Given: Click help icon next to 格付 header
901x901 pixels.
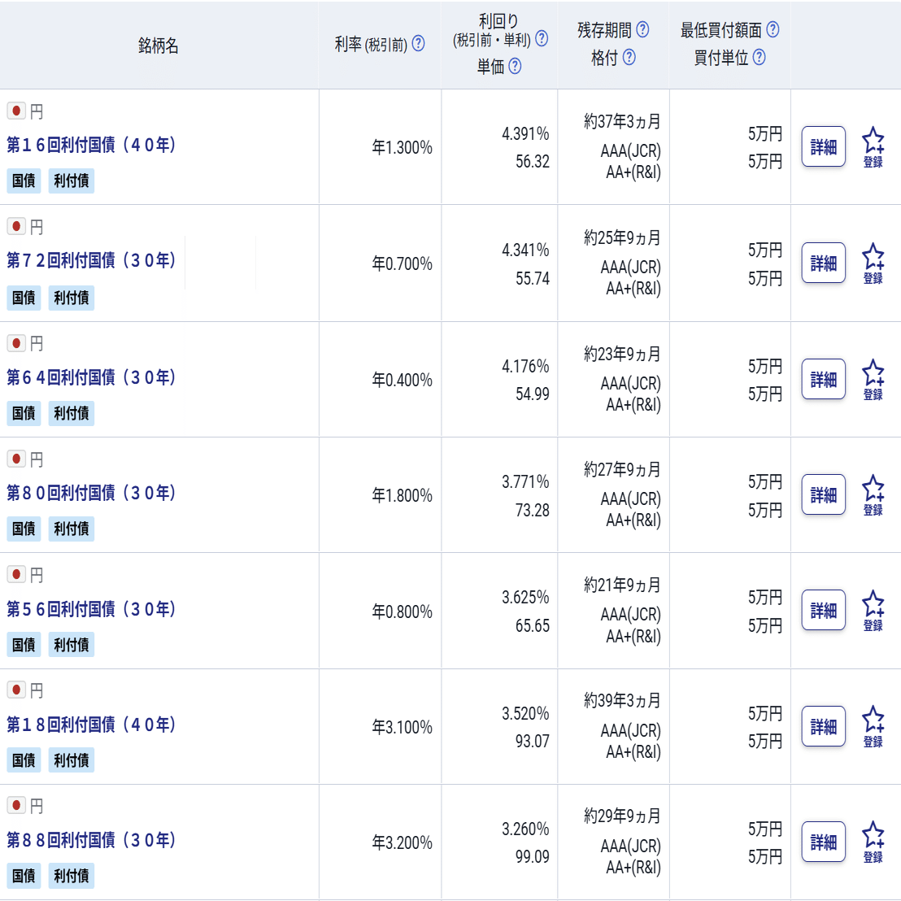Looking at the screenshot, I should pyautogui.click(x=629, y=57).
